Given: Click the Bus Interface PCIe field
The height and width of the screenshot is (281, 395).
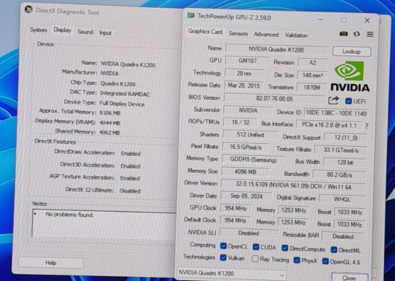Looking at the screenshot, I should [x=329, y=125].
